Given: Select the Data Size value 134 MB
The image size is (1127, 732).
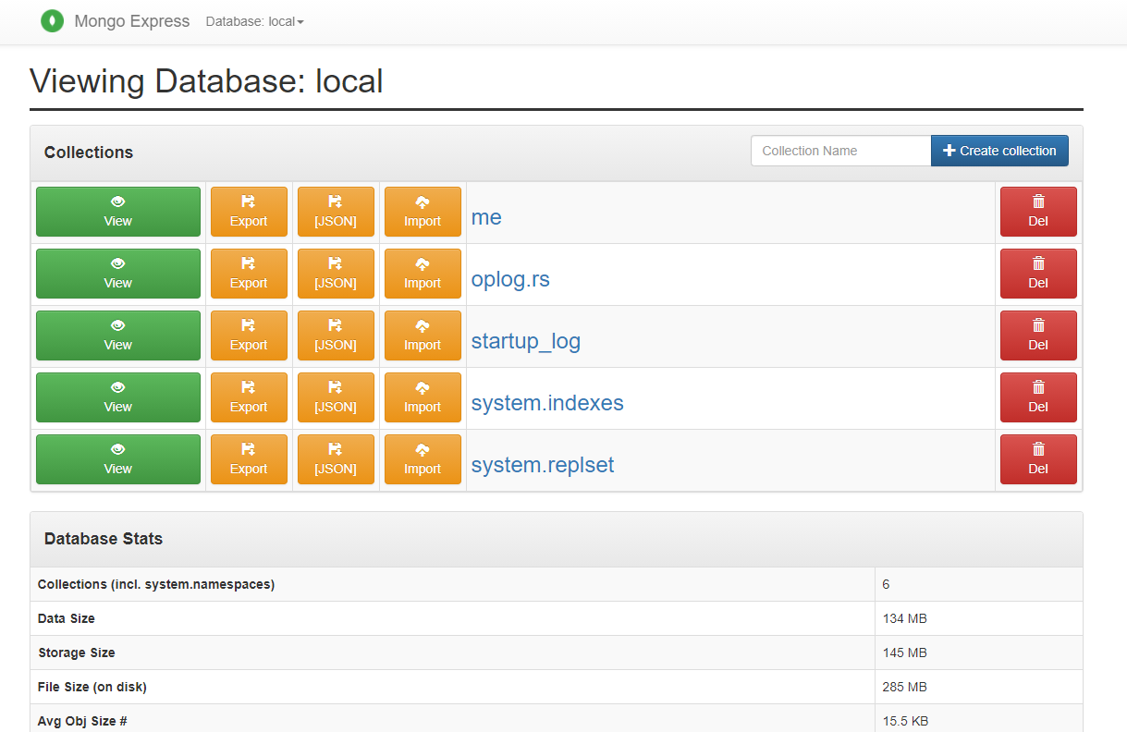Looking at the screenshot, I should [905, 618].
